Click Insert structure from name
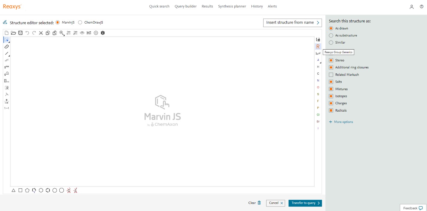 click(292, 23)
